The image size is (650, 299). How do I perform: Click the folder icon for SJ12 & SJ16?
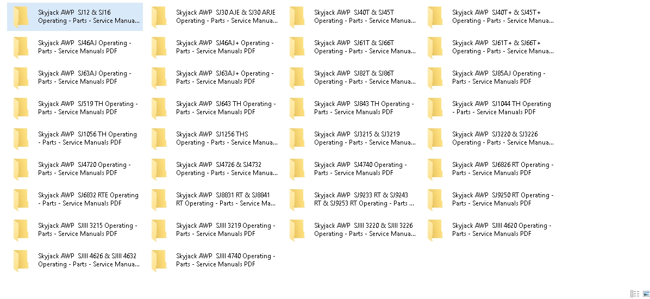pos(21,17)
